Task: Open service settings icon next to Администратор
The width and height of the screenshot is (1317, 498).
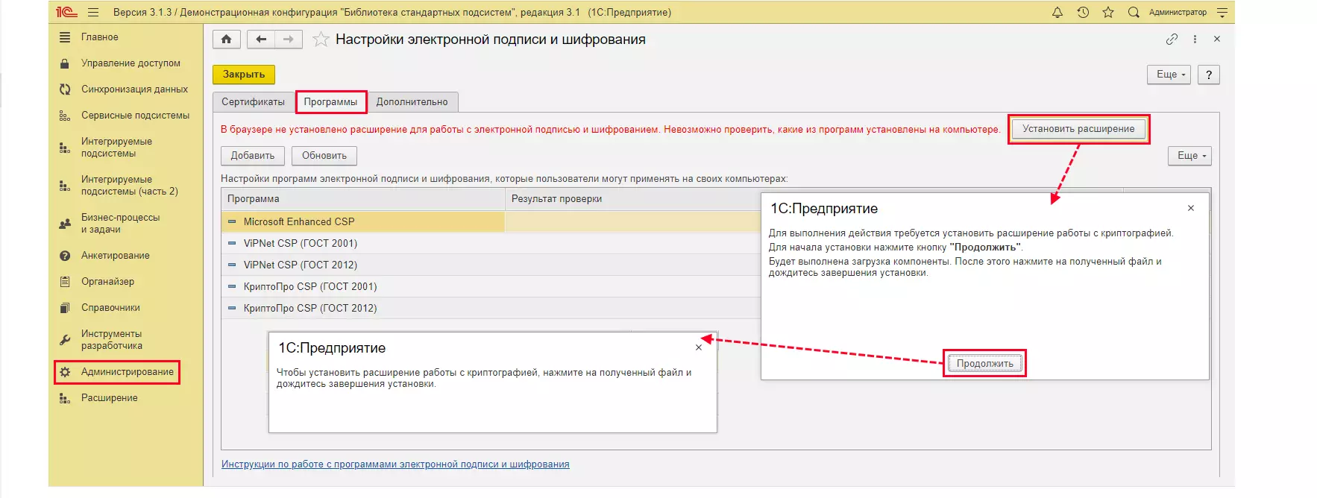Action: click(x=1222, y=12)
